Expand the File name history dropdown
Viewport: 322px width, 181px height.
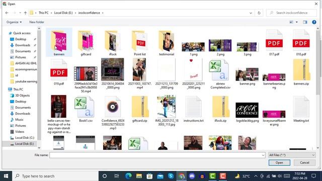pyautogui.click(x=263, y=155)
